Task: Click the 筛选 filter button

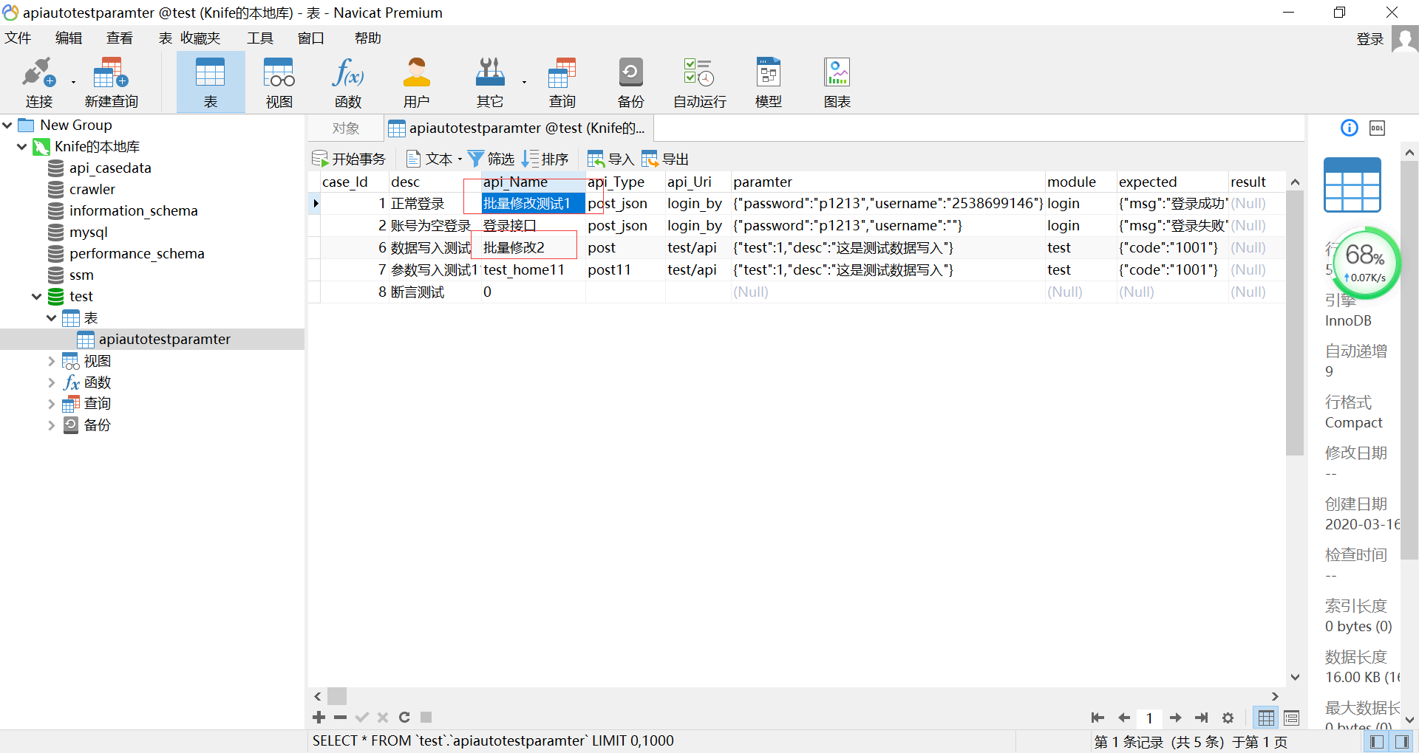Action: pyautogui.click(x=491, y=159)
